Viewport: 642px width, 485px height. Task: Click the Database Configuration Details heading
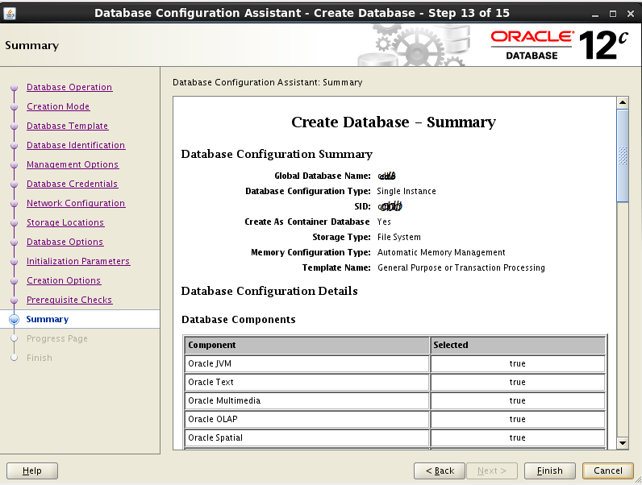(x=269, y=291)
